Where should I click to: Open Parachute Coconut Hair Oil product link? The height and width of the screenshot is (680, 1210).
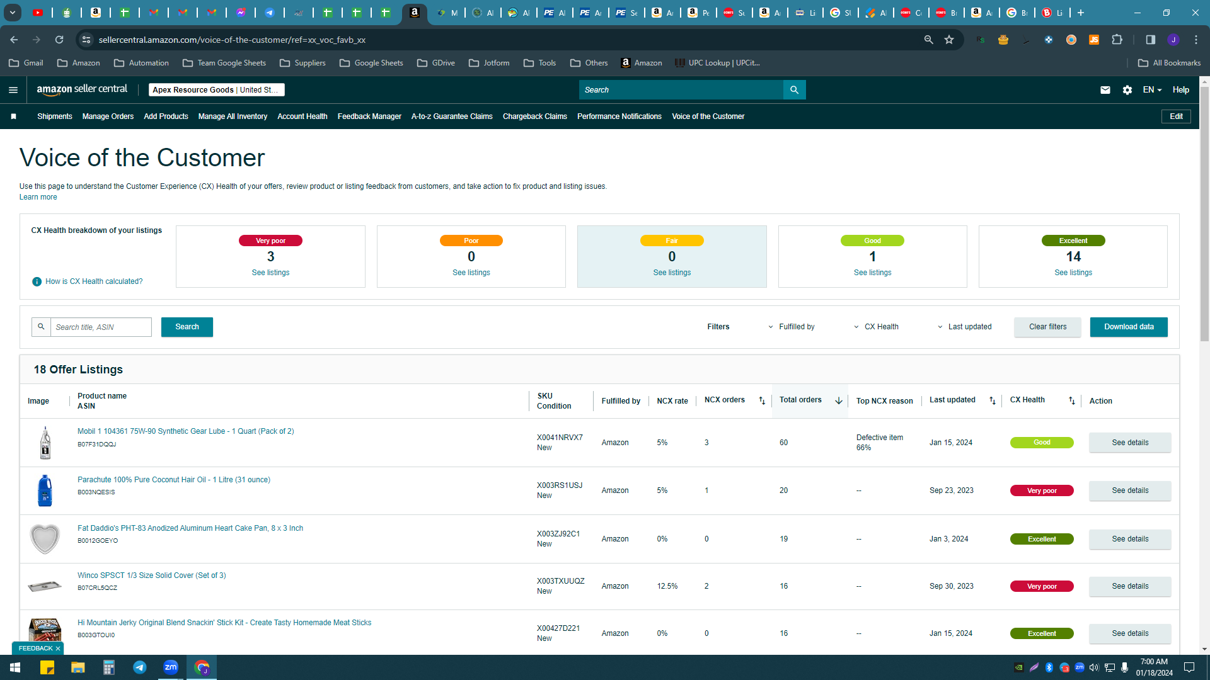coord(174,480)
